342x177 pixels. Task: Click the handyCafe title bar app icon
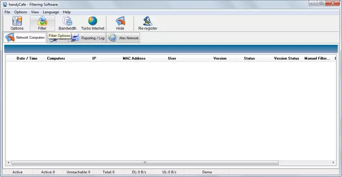5,4
